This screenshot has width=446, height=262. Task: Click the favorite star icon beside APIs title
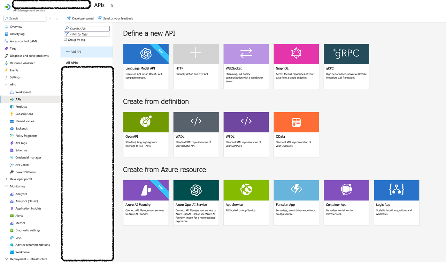coord(112,5)
